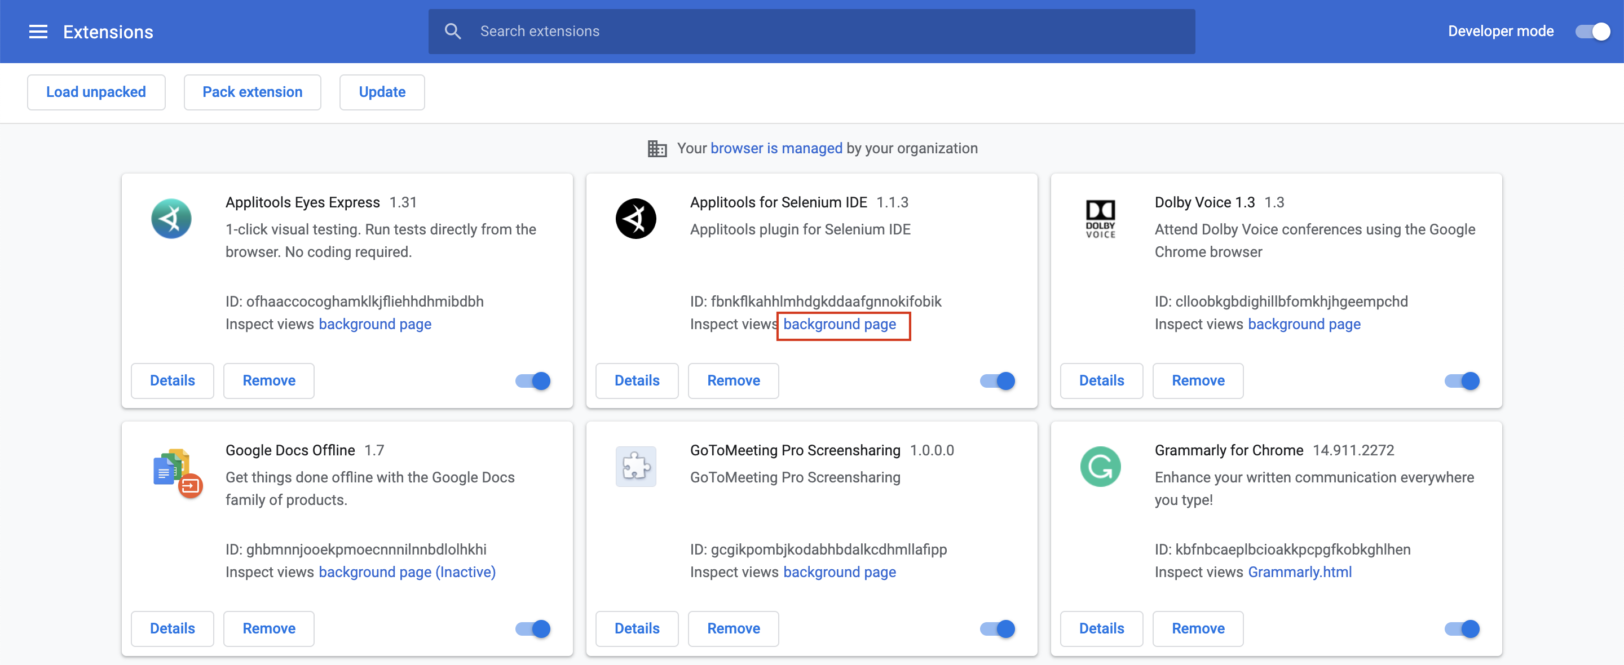Image resolution: width=1624 pixels, height=665 pixels.
Task: Click the Load unpacked button
Action: pos(96,92)
